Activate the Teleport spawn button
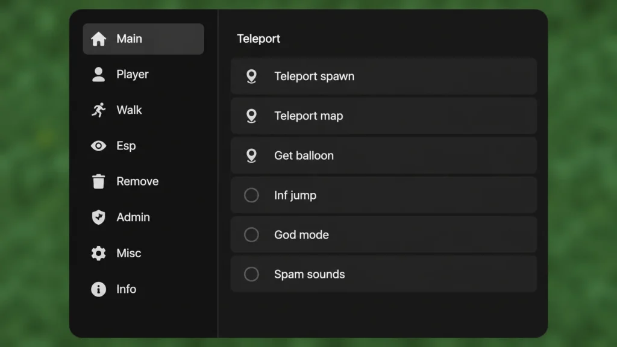The height and width of the screenshot is (347, 617). click(x=384, y=77)
